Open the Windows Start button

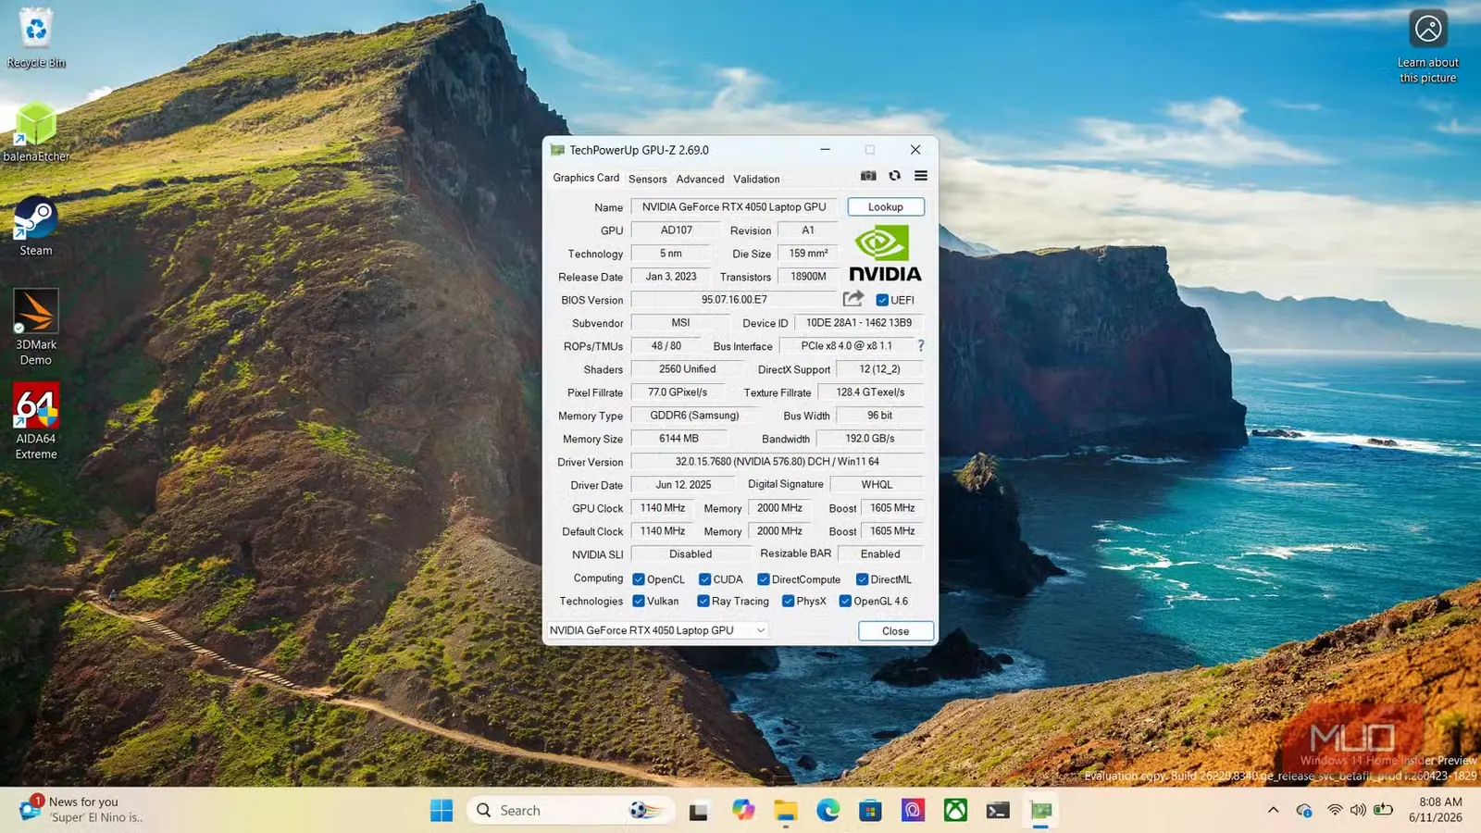pos(442,811)
